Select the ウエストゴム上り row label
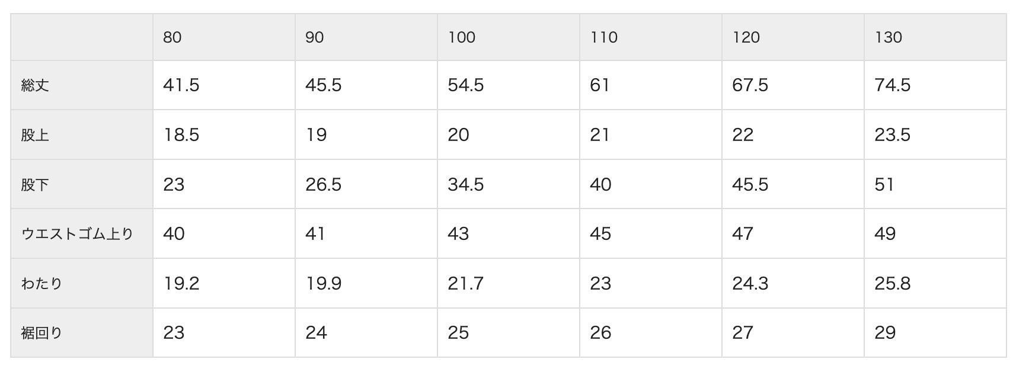This screenshot has width=1029, height=372. (x=77, y=234)
